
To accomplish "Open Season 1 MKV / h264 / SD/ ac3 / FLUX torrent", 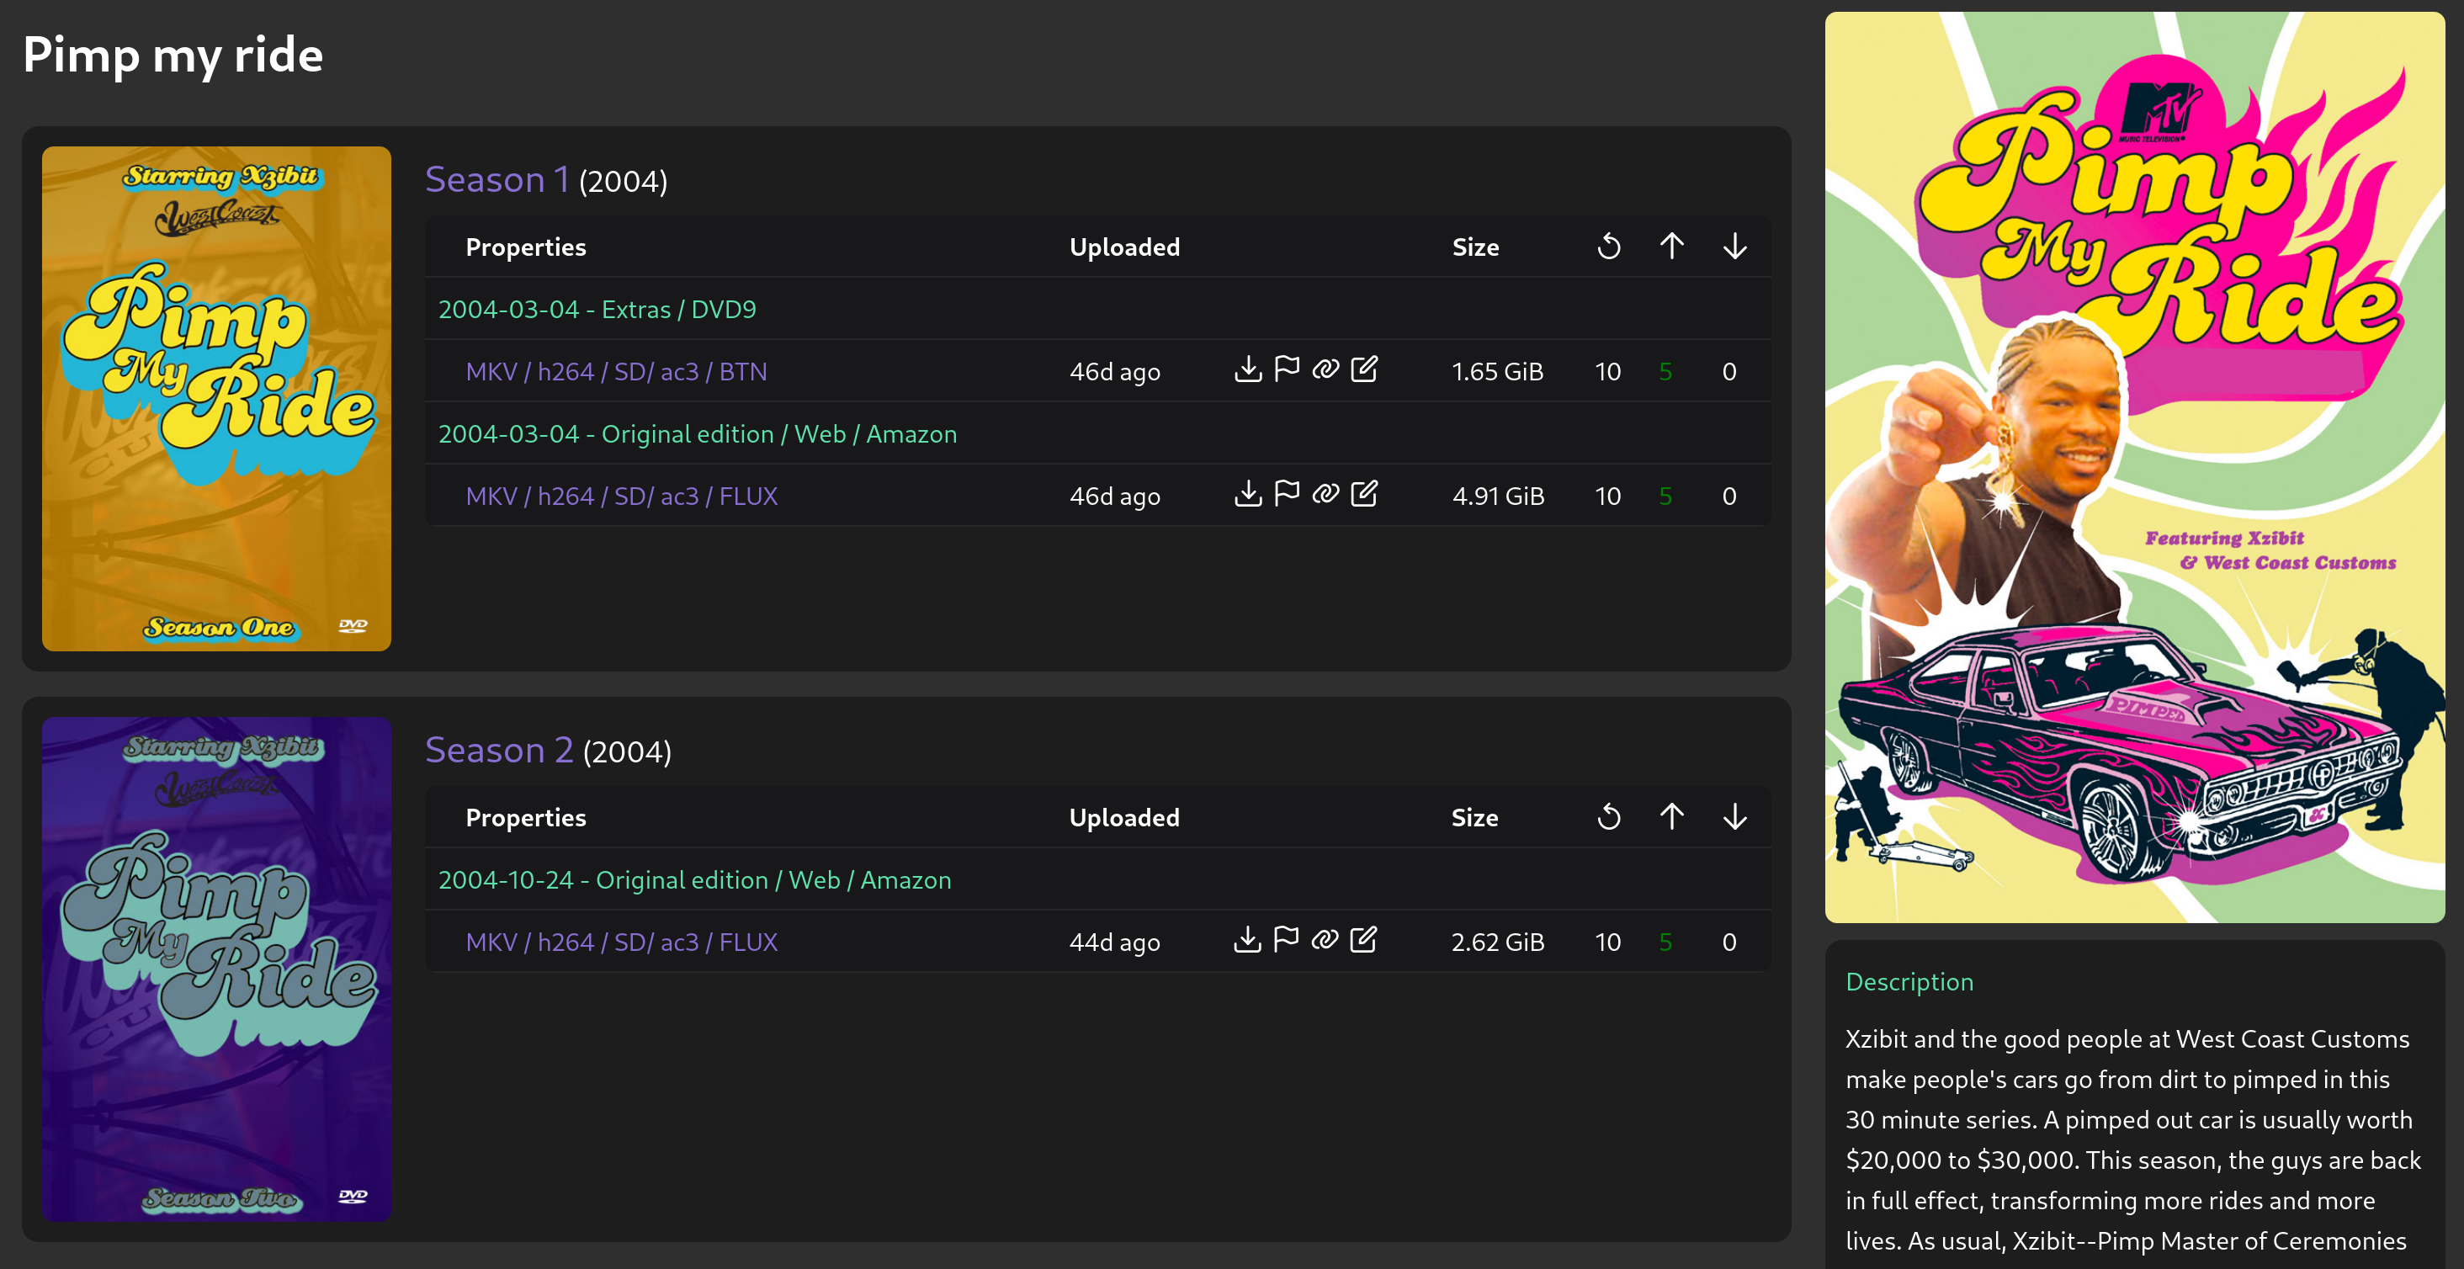I will coord(622,496).
